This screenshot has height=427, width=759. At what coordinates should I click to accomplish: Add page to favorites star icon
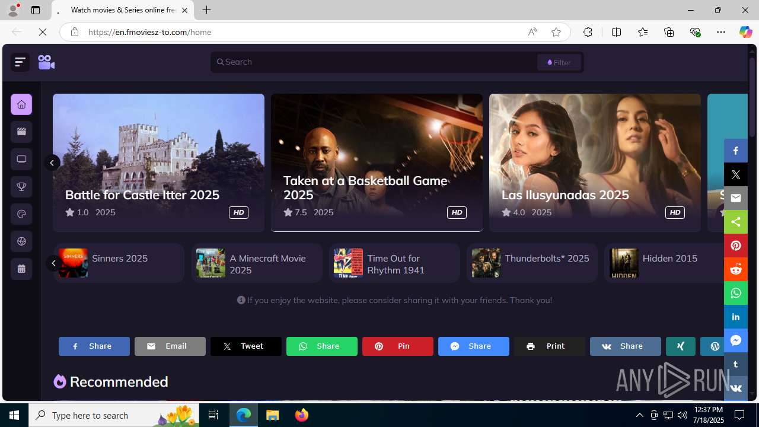[x=556, y=32]
